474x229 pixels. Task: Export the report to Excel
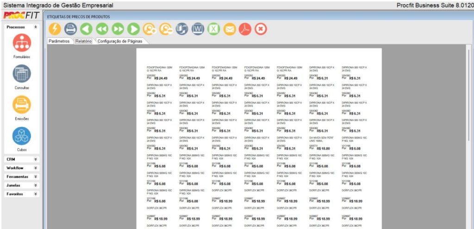214,29
